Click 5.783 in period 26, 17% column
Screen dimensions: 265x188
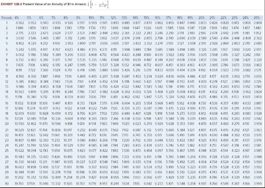coord(170,157)
